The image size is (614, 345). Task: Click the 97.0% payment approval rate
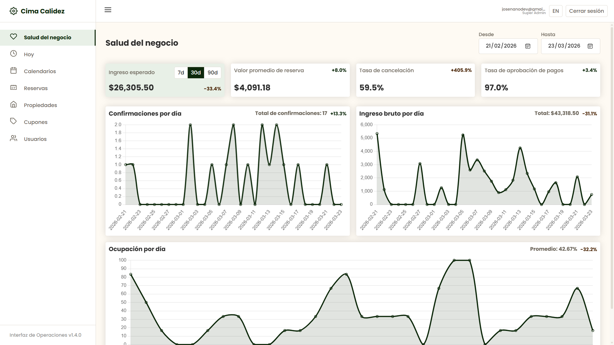click(x=496, y=88)
